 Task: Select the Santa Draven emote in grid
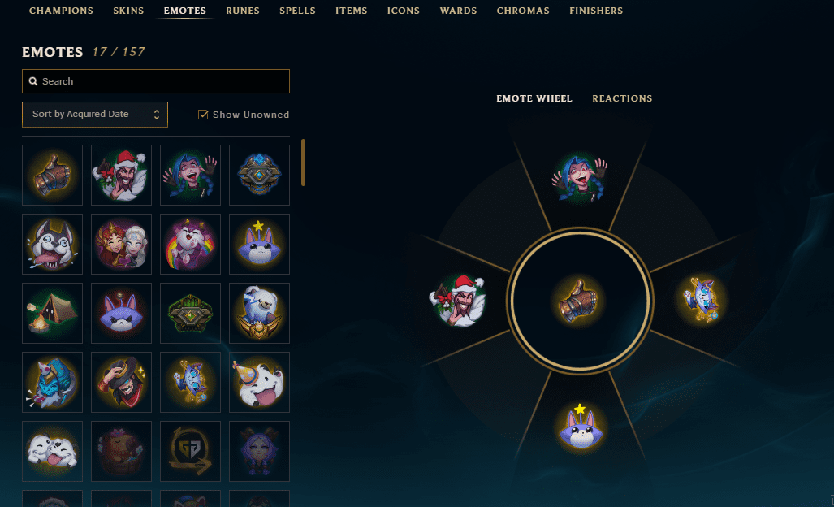point(121,175)
